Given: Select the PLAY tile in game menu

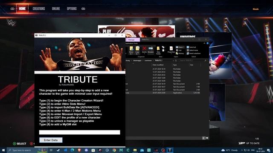Looking at the screenshot, I should tap(136, 31).
